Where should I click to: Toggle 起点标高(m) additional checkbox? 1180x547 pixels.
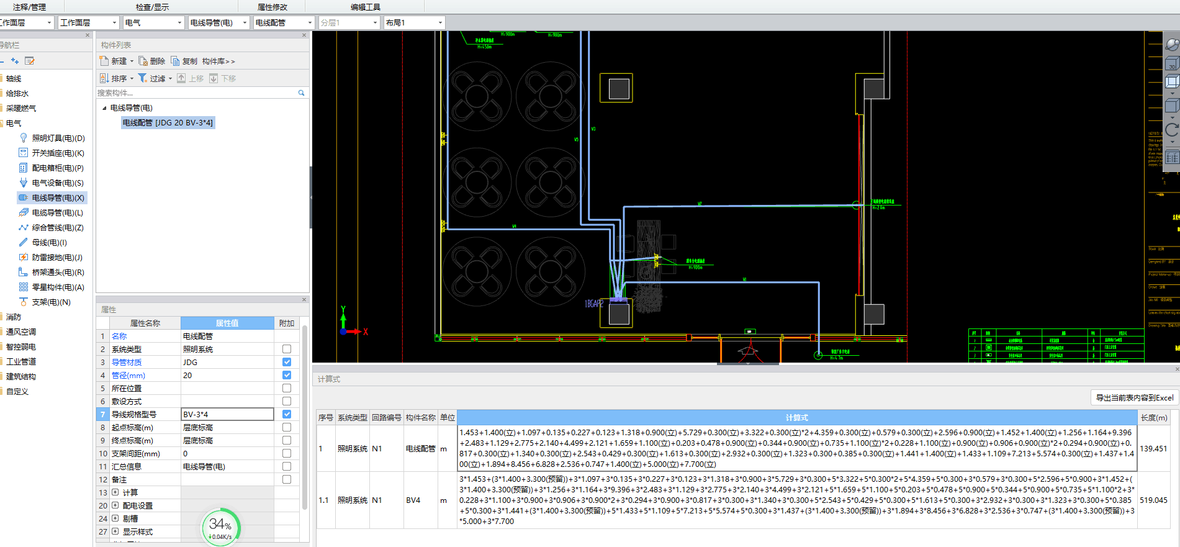[287, 427]
